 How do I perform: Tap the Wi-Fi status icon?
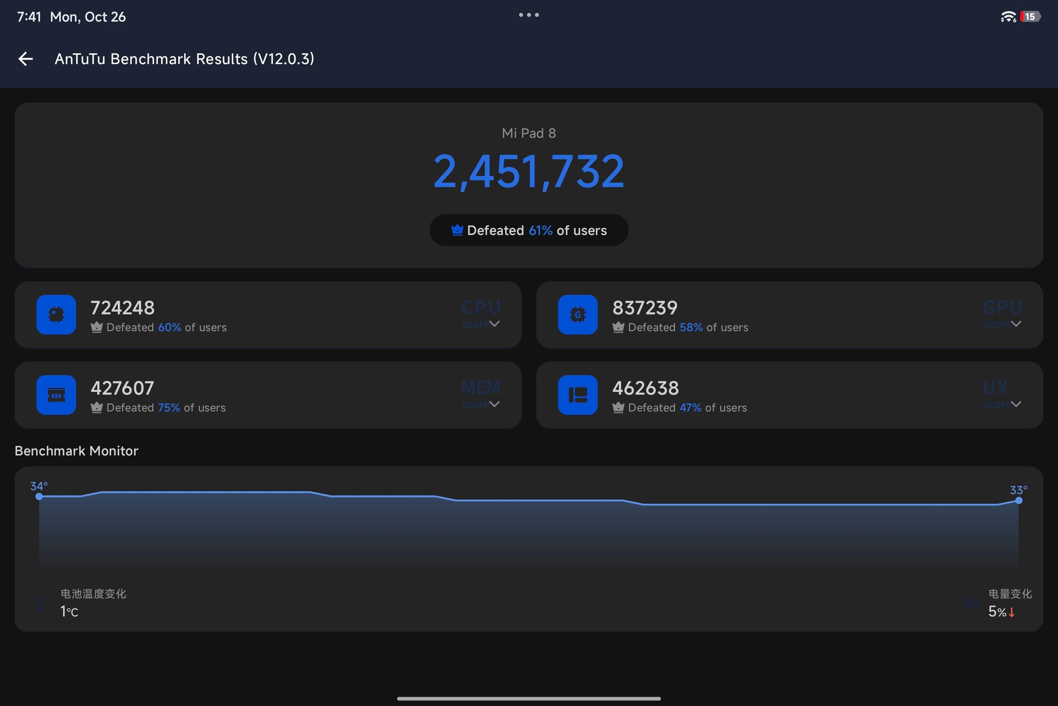[x=1008, y=16]
